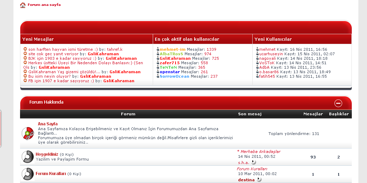
Task: Click the Ana Sayfa redirect forum icon
Action: pyautogui.click(x=28, y=134)
